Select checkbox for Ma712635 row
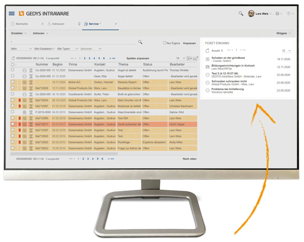304x242 pixels. 12,88
